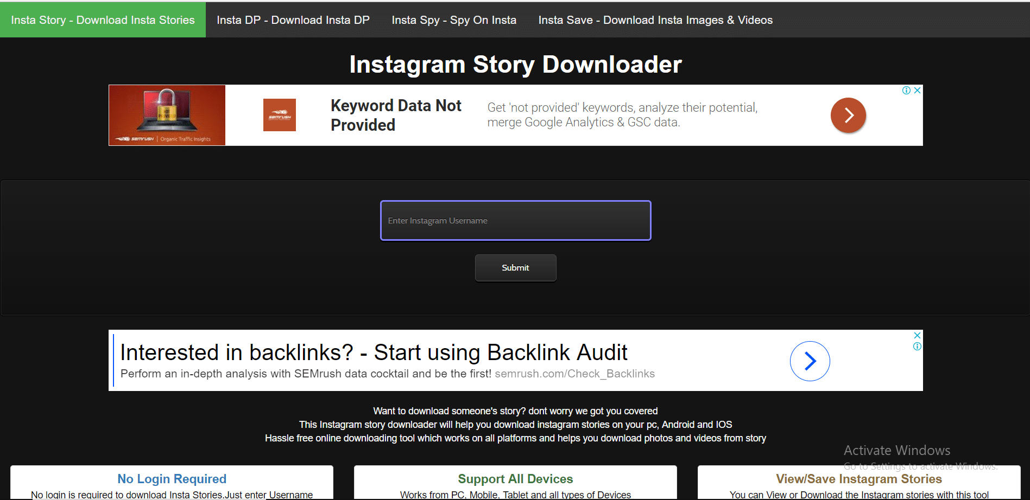Click the blue circled arrow in Backlink ad

point(810,361)
